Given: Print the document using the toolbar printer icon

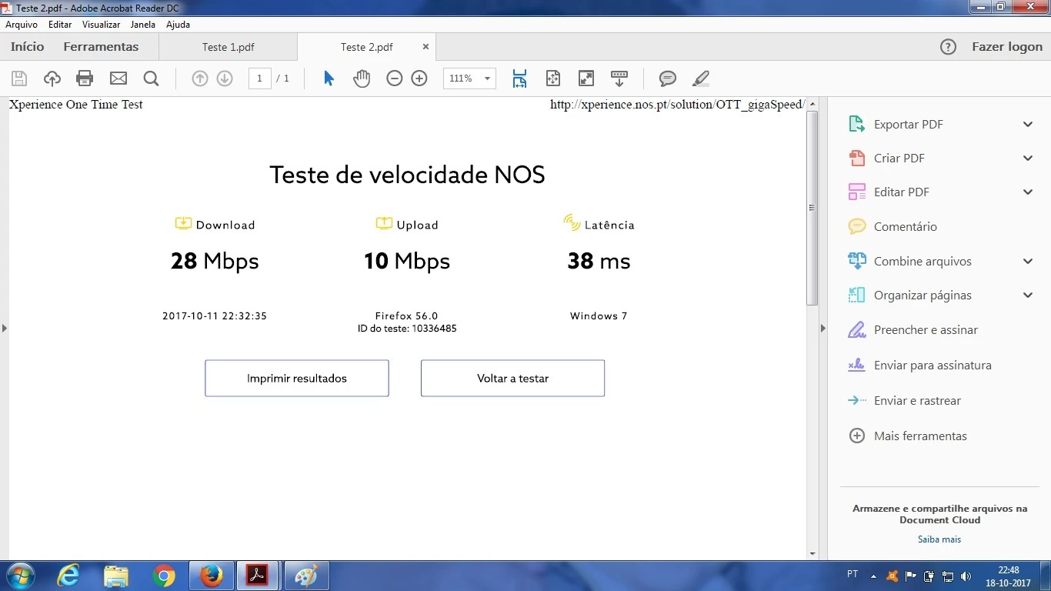Looking at the screenshot, I should 85,78.
